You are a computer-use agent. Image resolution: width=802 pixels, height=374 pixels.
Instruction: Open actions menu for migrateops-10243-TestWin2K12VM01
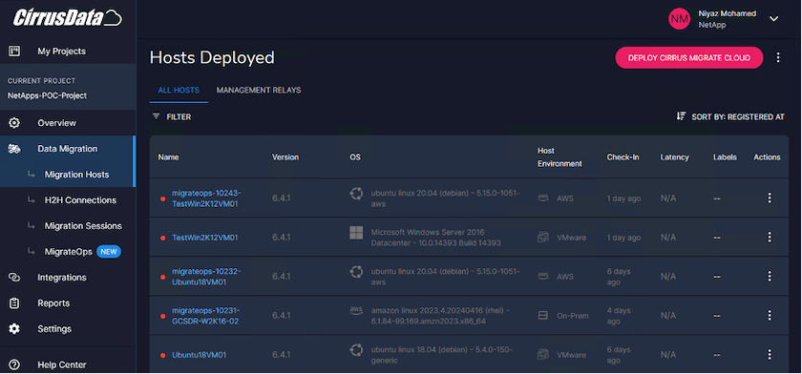point(770,198)
